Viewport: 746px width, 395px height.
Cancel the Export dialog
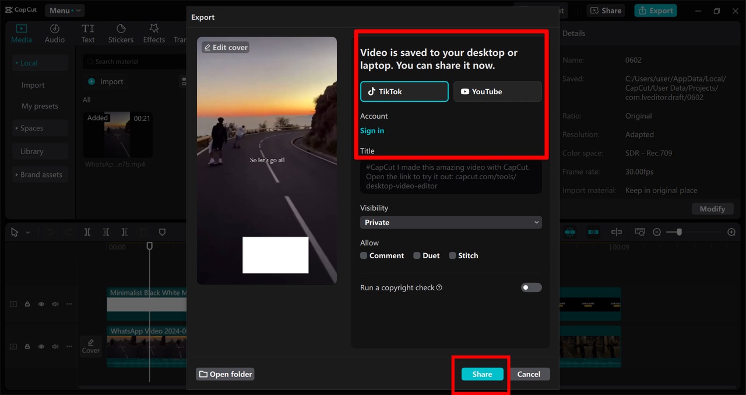click(529, 374)
